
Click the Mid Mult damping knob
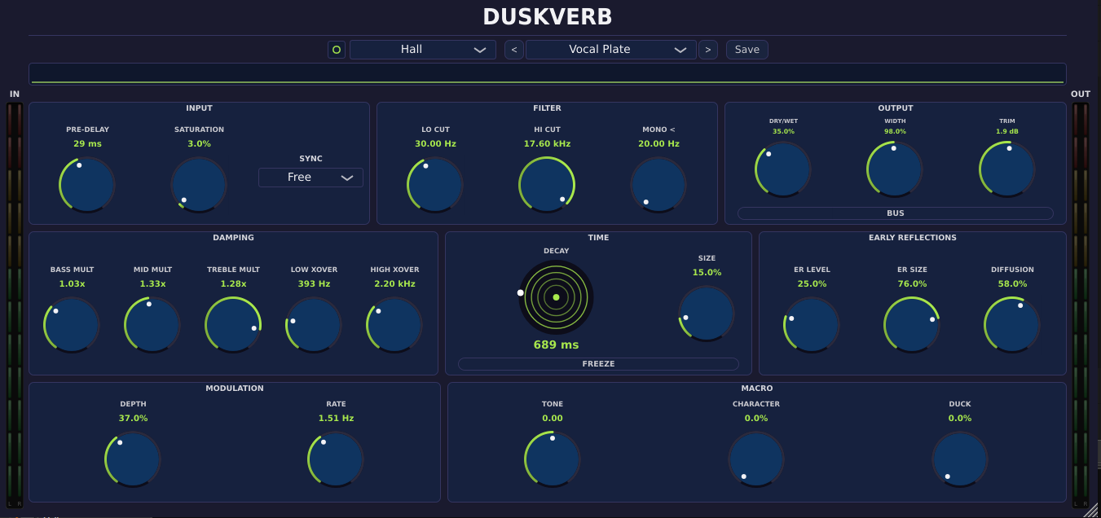click(152, 324)
